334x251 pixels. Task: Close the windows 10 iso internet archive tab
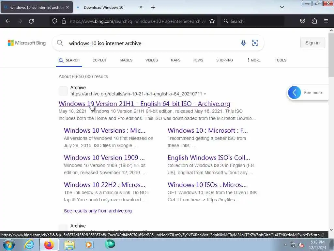pos(68,7)
